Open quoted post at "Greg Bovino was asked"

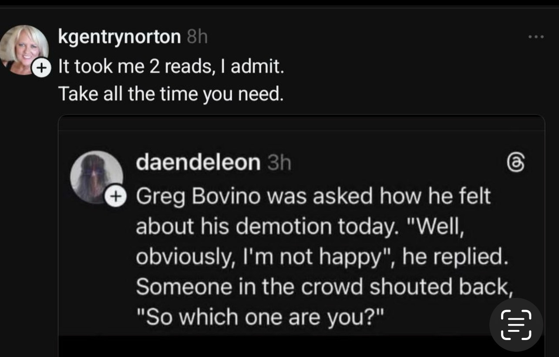pos(313,196)
